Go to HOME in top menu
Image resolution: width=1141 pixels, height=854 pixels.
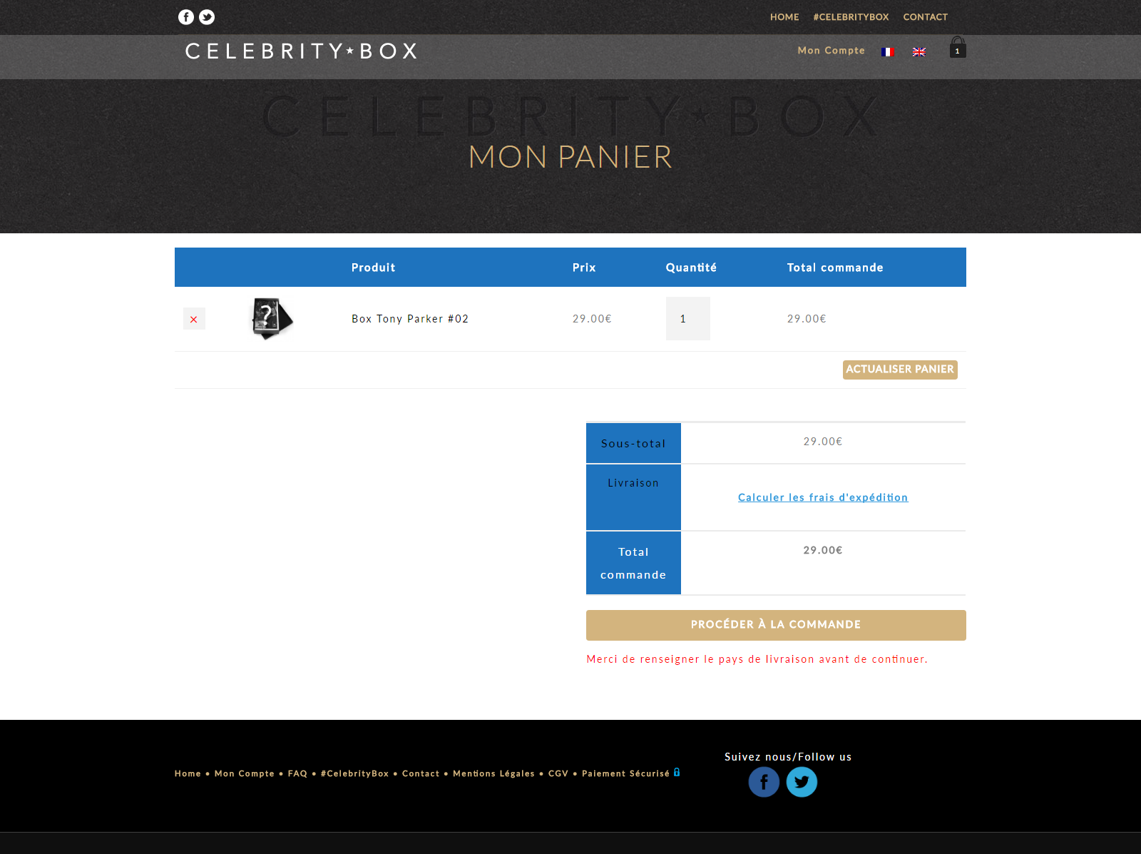pyautogui.click(x=784, y=17)
